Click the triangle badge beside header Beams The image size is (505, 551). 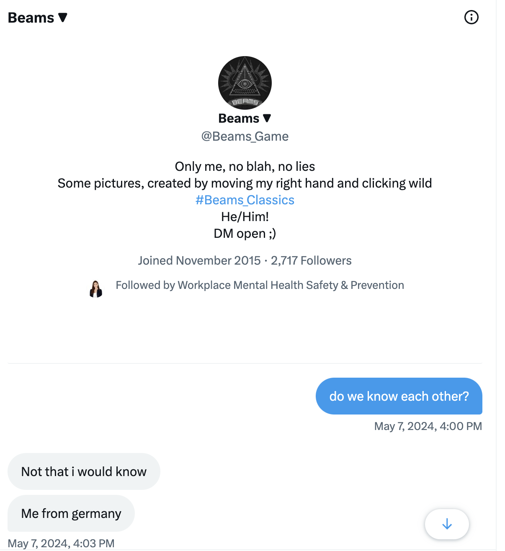(63, 18)
